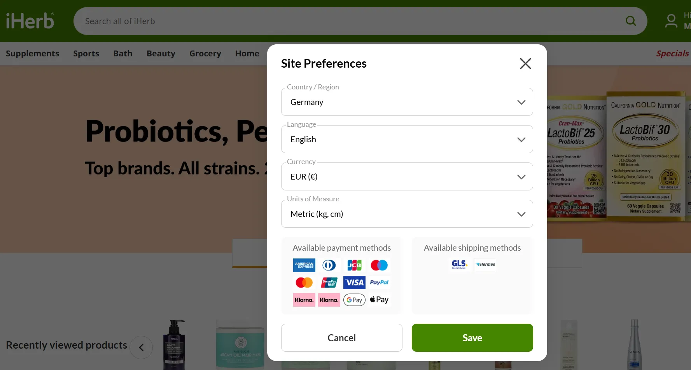
Task: Click the American Express payment icon
Action: (x=304, y=265)
